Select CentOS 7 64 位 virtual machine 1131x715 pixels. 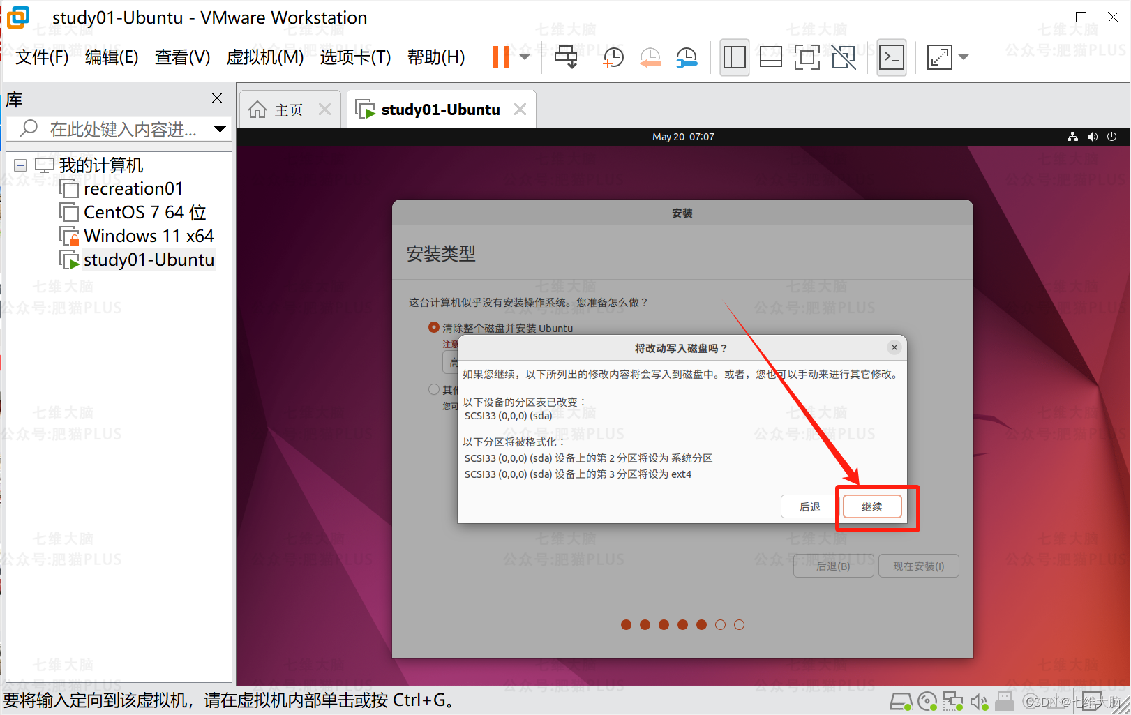click(x=144, y=213)
